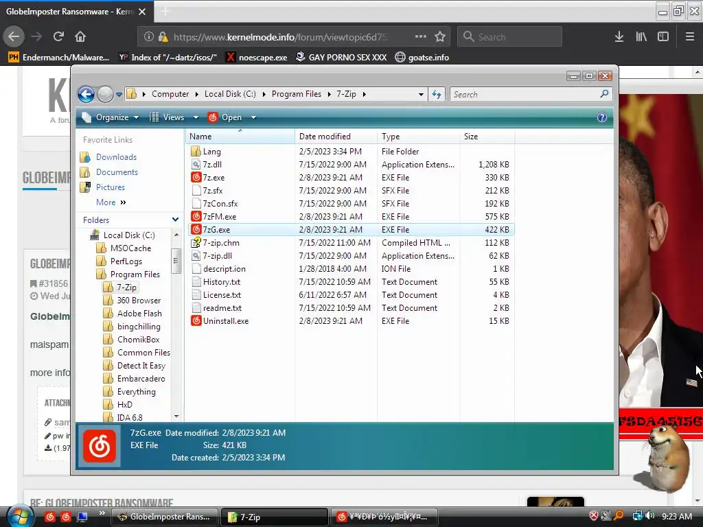Select Program Files in folder tree
The height and width of the screenshot is (527, 703).
(x=135, y=274)
